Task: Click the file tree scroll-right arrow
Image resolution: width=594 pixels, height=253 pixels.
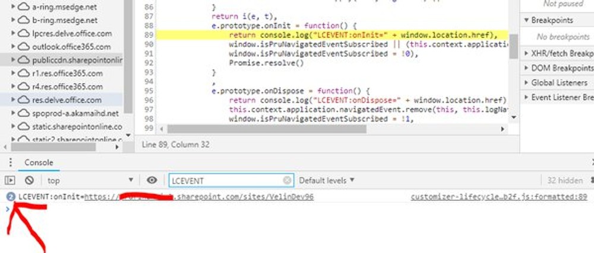Action: tap(117, 147)
